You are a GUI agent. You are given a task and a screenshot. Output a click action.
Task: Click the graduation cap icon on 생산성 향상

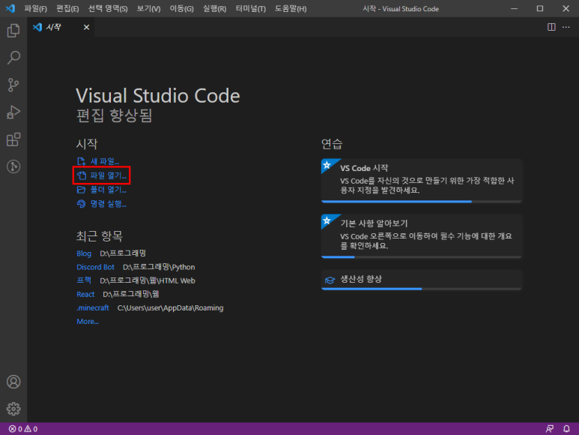(x=330, y=280)
